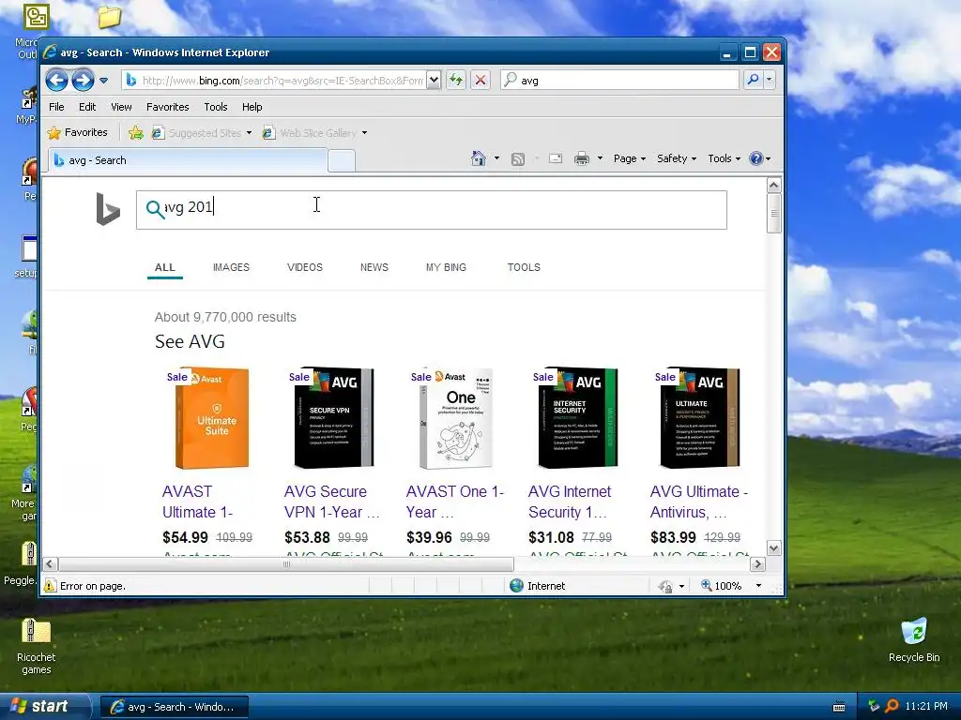The height and width of the screenshot is (720, 961).
Task: Open the Page command menu
Action: [630, 158]
